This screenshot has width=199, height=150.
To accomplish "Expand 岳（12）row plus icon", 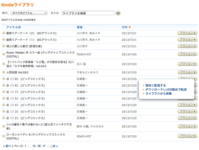I will (4, 118).
